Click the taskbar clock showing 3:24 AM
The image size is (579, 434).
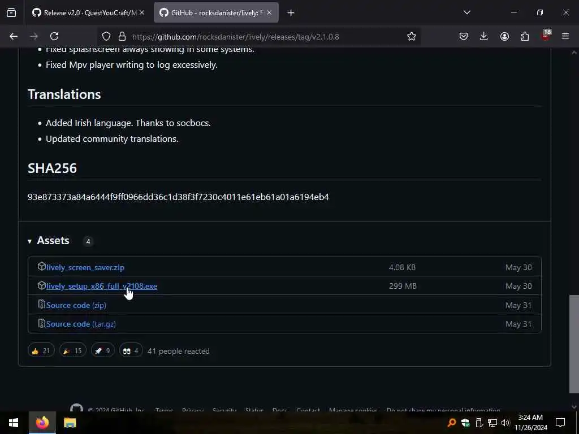[530, 423]
